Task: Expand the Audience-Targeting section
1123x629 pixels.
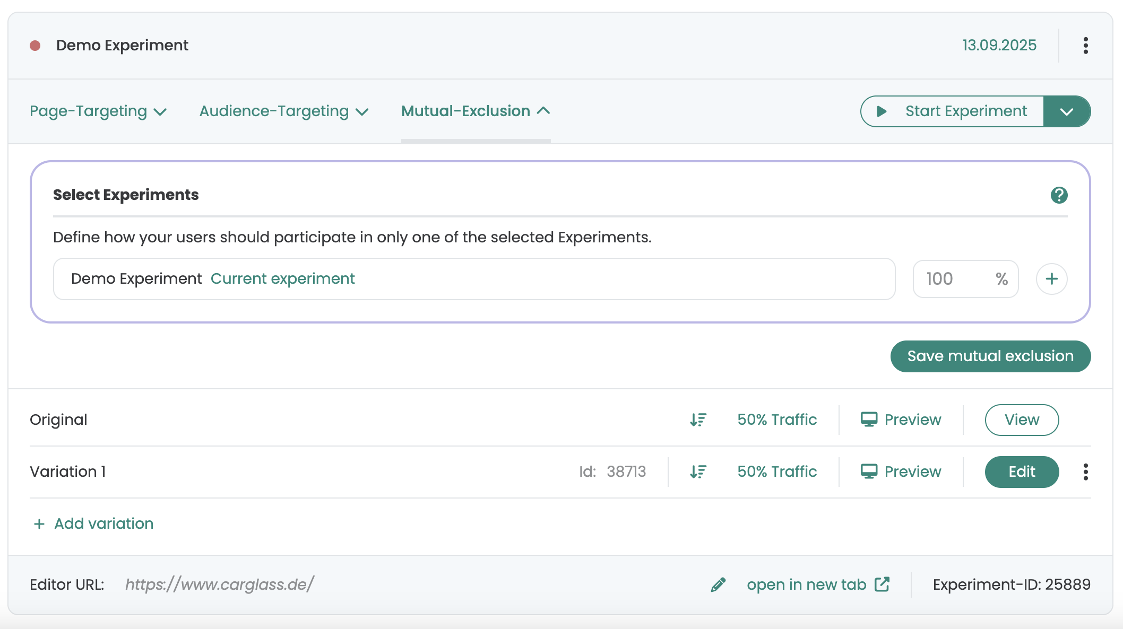Action: 284,111
